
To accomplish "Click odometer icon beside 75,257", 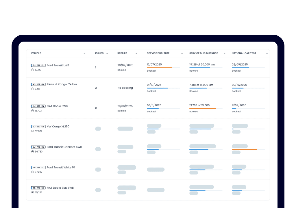I will pyautogui.click(x=32, y=192).
